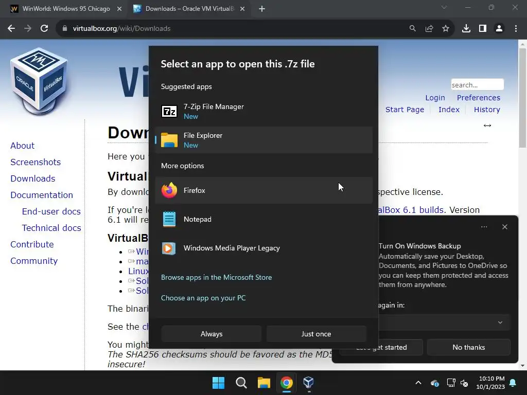Click Chrome icon in taskbar
The width and height of the screenshot is (527, 395).
pos(286,383)
